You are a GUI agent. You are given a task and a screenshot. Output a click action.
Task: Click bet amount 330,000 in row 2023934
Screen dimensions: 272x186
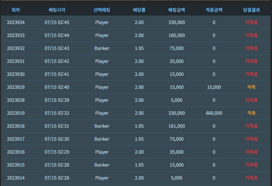click(177, 22)
